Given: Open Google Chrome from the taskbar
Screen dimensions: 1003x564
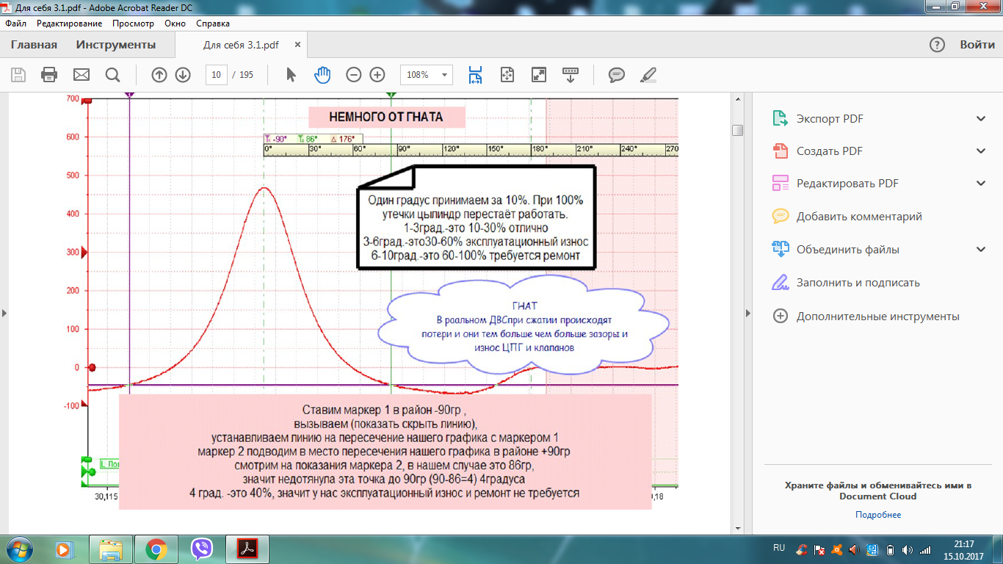Looking at the screenshot, I should (156, 549).
